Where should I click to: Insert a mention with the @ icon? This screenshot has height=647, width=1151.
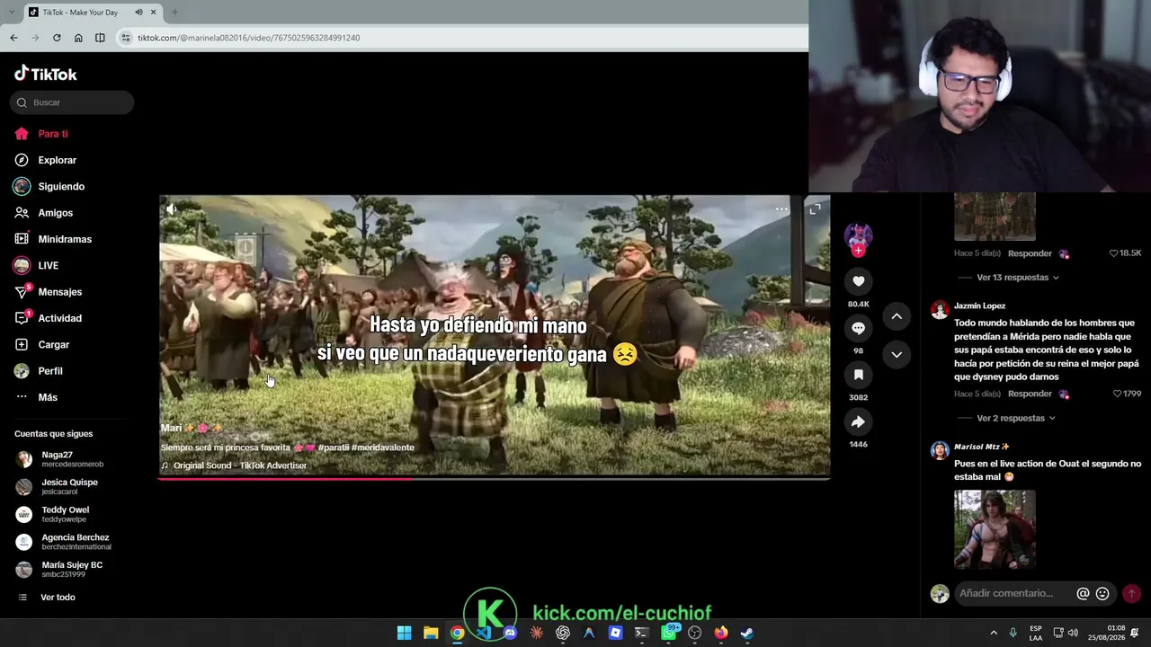pos(1083,593)
